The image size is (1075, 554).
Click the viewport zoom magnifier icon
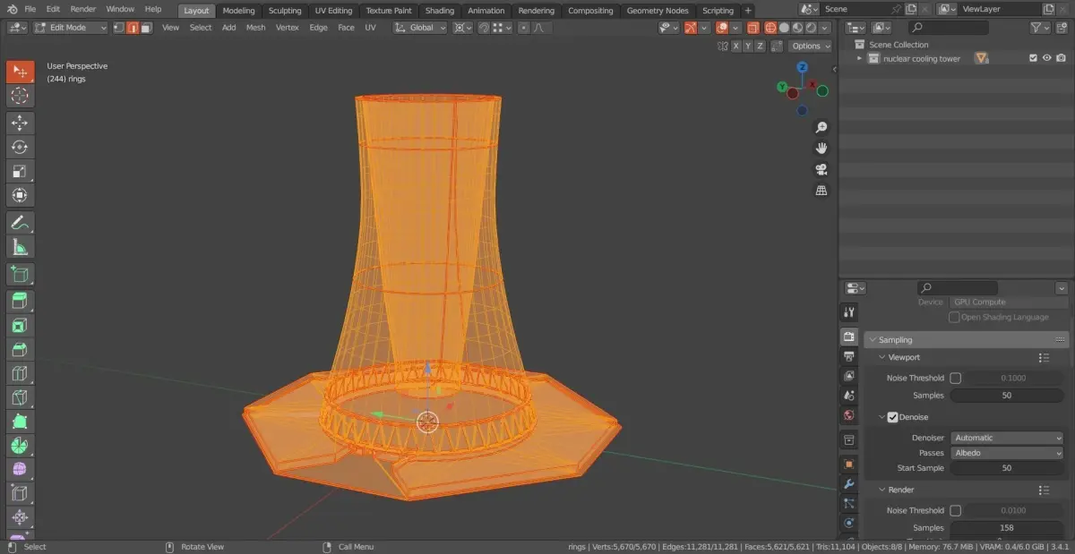821,127
